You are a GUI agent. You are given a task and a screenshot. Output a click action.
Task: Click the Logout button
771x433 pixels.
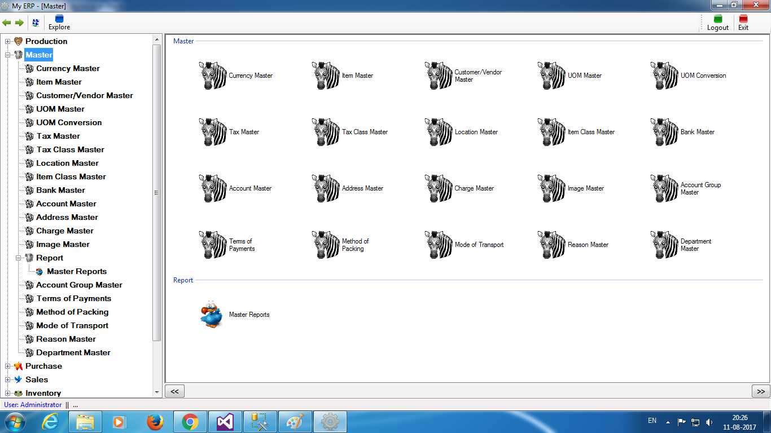click(x=717, y=23)
